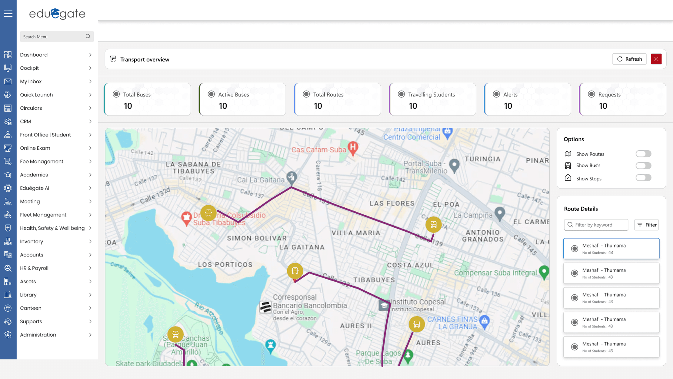Viewport: 673px width, 379px height.
Task: Open the Supports headset icon
Action: click(x=8, y=321)
